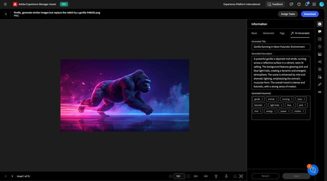
Task: Click the Adobe Experience Manager logo
Action: click(x=15, y=4)
